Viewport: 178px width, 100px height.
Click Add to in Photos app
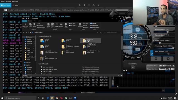(x=15, y=5)
